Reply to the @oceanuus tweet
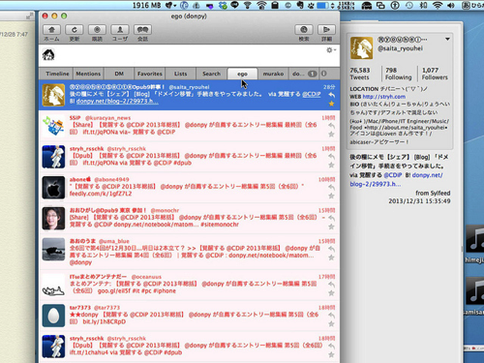Viewport: 484px width, 363px height. tap(331, 285)
